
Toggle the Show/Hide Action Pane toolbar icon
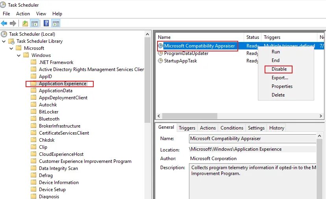point(56,23)
